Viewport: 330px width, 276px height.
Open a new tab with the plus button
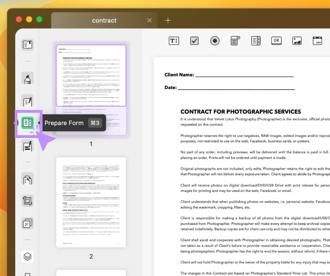pos(168,20)
